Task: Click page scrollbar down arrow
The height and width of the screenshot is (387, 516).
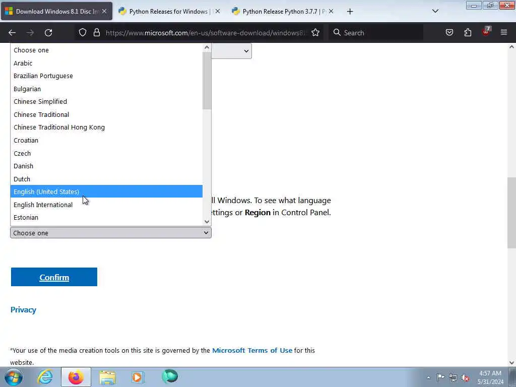Action: (511, 363)
